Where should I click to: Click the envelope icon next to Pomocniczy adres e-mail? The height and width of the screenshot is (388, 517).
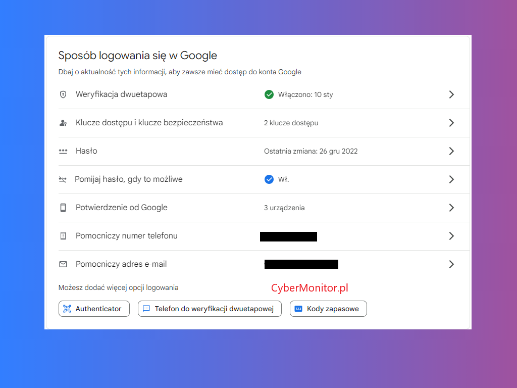(x=63, y=264)
